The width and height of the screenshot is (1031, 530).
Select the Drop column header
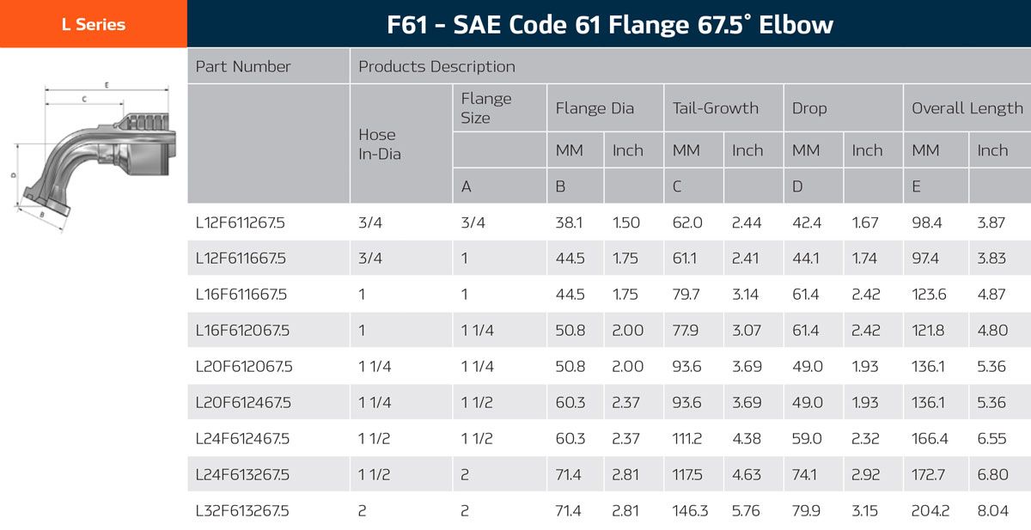[809, 108]
